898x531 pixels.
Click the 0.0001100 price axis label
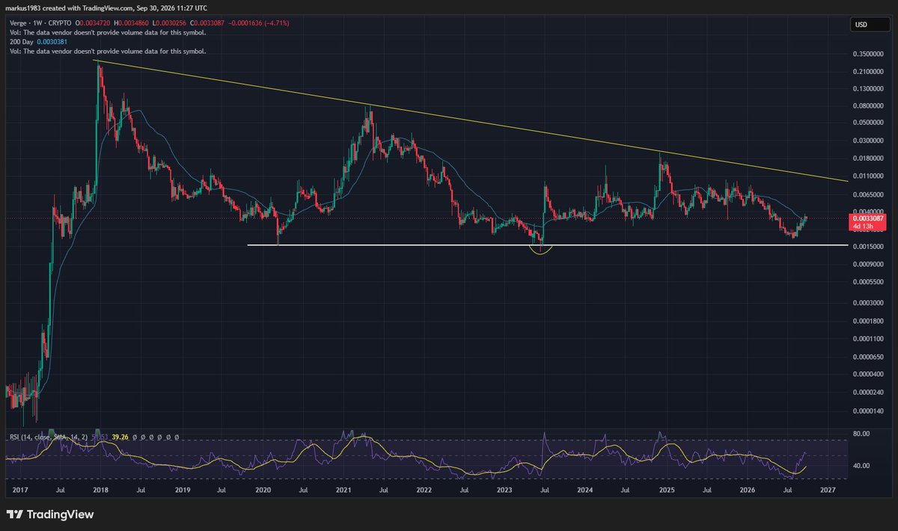[867, 338]
